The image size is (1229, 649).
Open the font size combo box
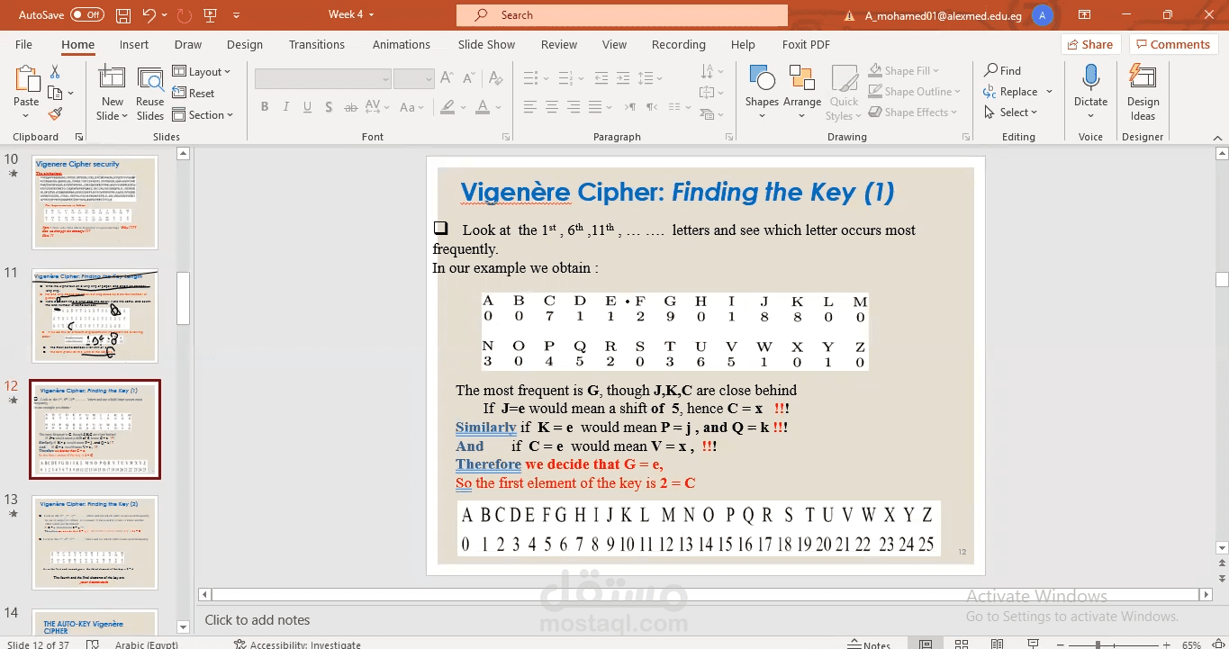pos(414,79)
